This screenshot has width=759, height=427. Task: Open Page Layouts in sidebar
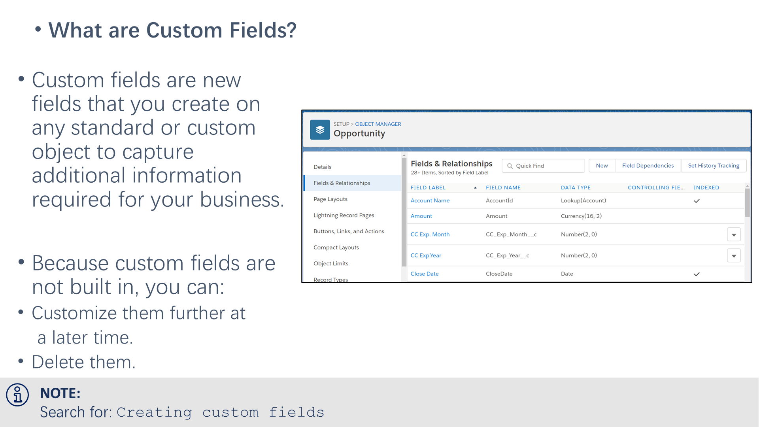pos(330,199)
